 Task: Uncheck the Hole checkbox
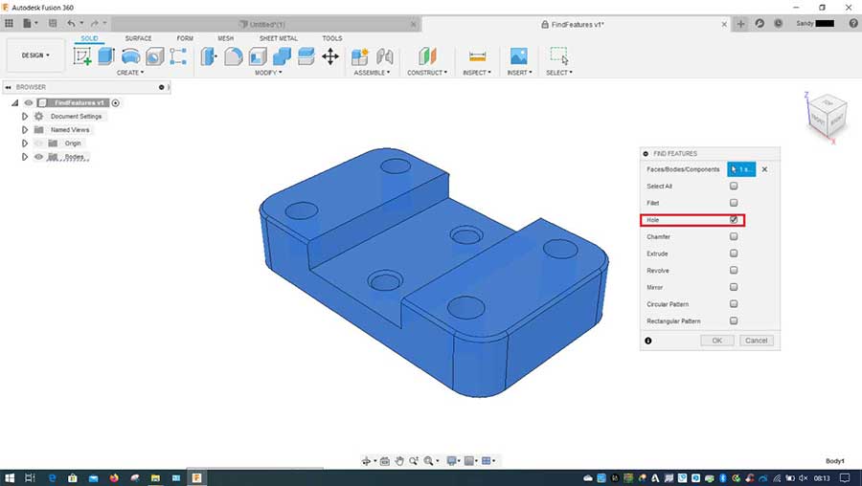(x=734, y=220)
